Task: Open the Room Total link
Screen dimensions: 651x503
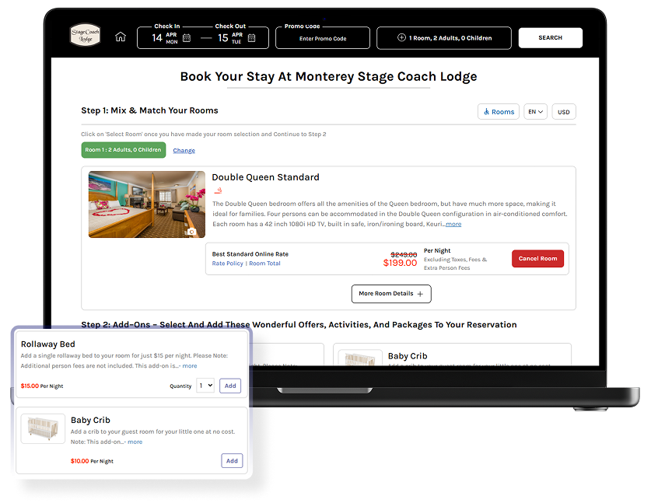Action: 264,263
